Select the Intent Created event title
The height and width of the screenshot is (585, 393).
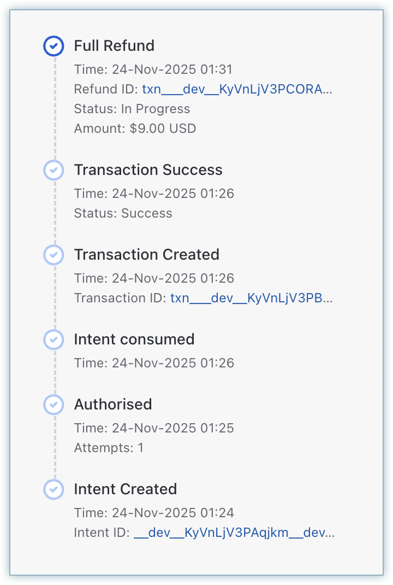[125, 489]
